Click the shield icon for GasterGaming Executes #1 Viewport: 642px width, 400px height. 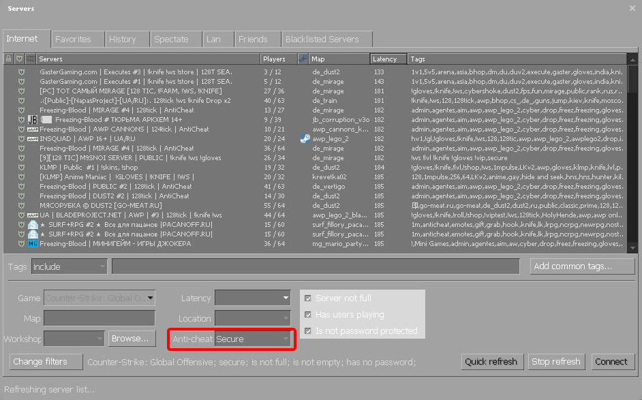(21, 82)
